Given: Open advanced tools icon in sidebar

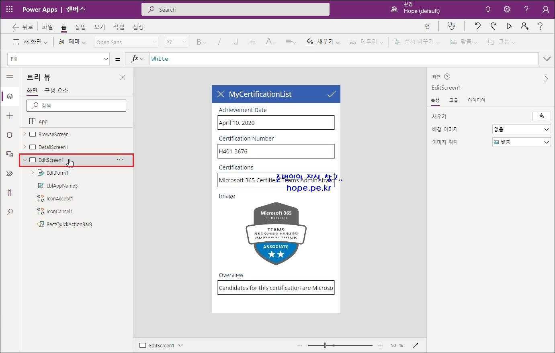Looking at the screenshot, I should (x=10, y=193).
